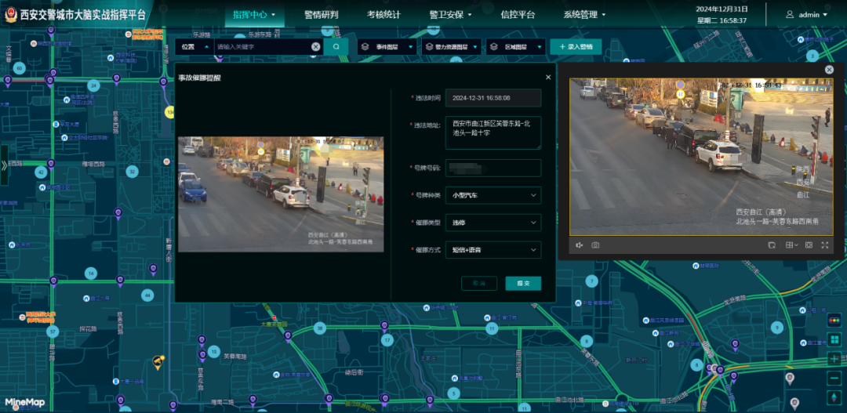847x413 pixels.
Task: Open the 警情研判 menu item
Action: click(x=322, y=15)
